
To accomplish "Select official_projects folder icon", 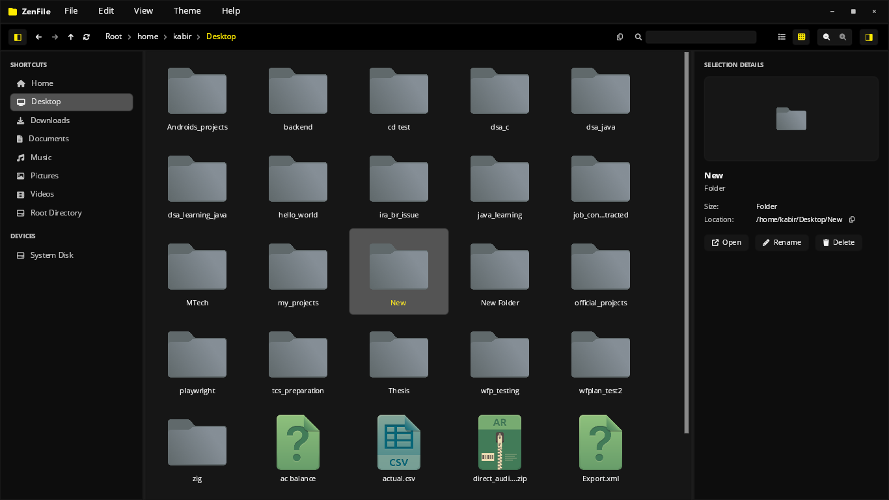I will 601,267.
